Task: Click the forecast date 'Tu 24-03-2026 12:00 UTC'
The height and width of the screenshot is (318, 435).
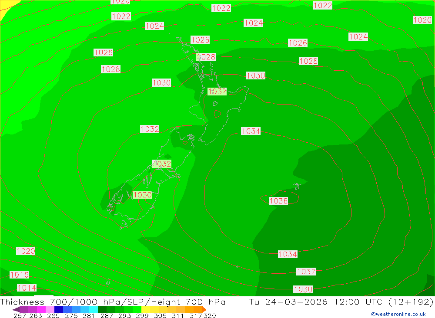Action: click(x=316, y=302)
